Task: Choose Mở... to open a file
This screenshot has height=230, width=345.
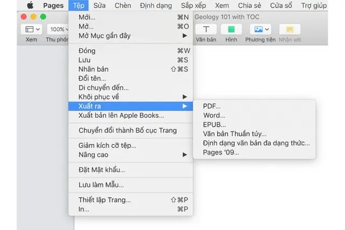Action: (x=130, y=26)
